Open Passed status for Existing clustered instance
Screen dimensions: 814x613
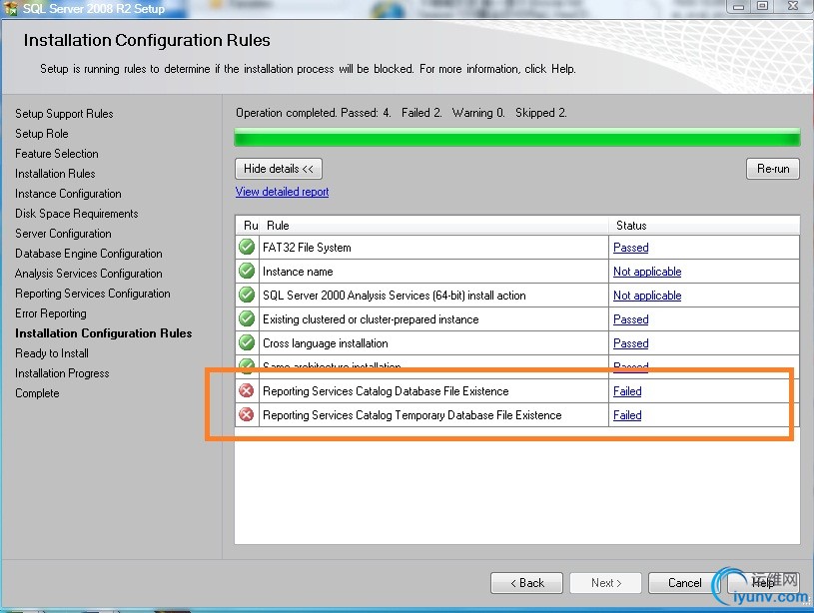631,319
